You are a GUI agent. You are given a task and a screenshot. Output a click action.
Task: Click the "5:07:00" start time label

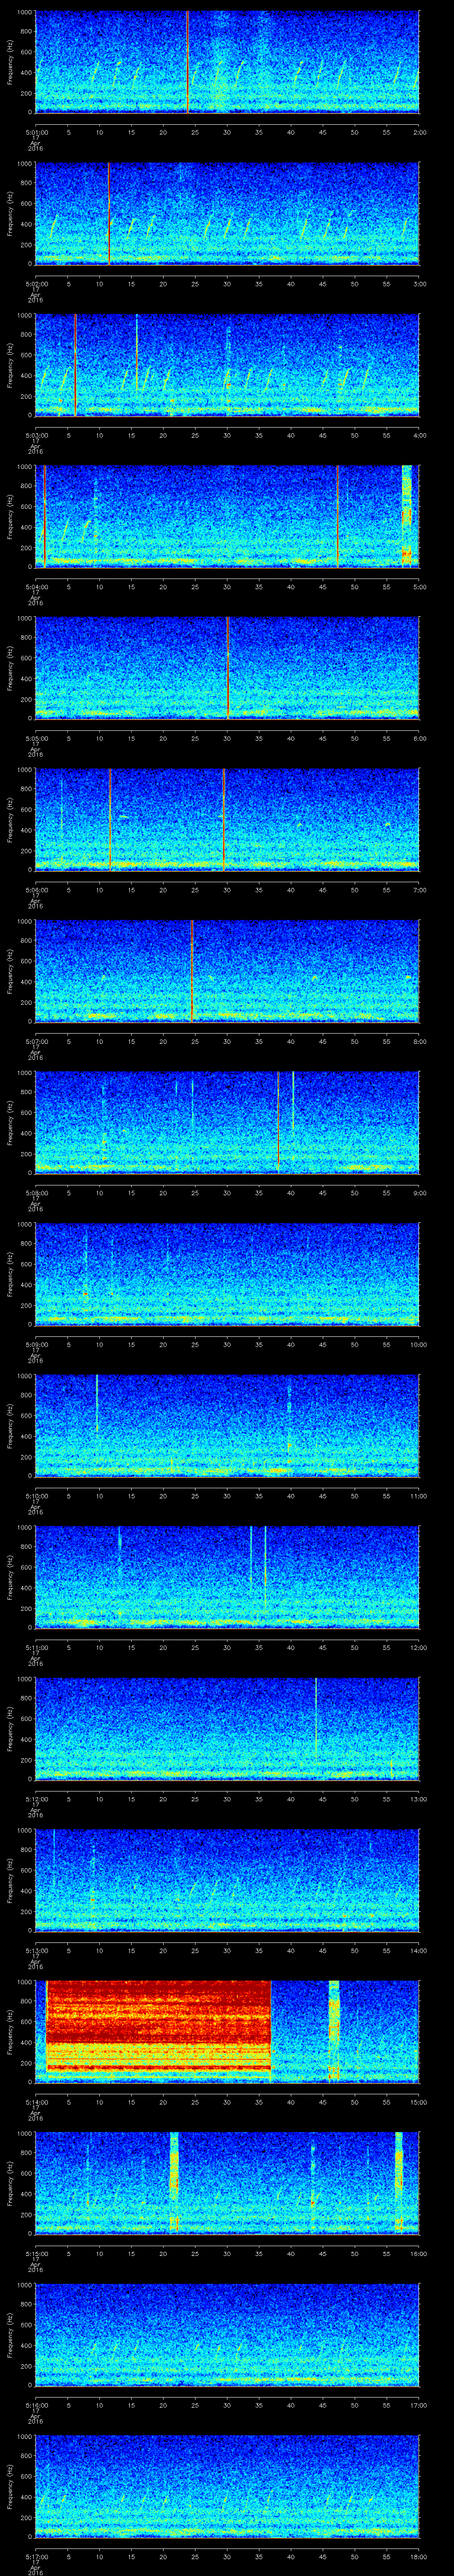coord(36,1042)
